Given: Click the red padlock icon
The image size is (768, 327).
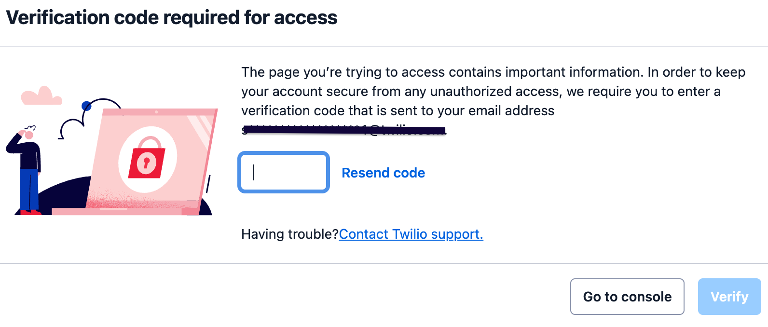Looking at the screenshot, I should 147,158.
